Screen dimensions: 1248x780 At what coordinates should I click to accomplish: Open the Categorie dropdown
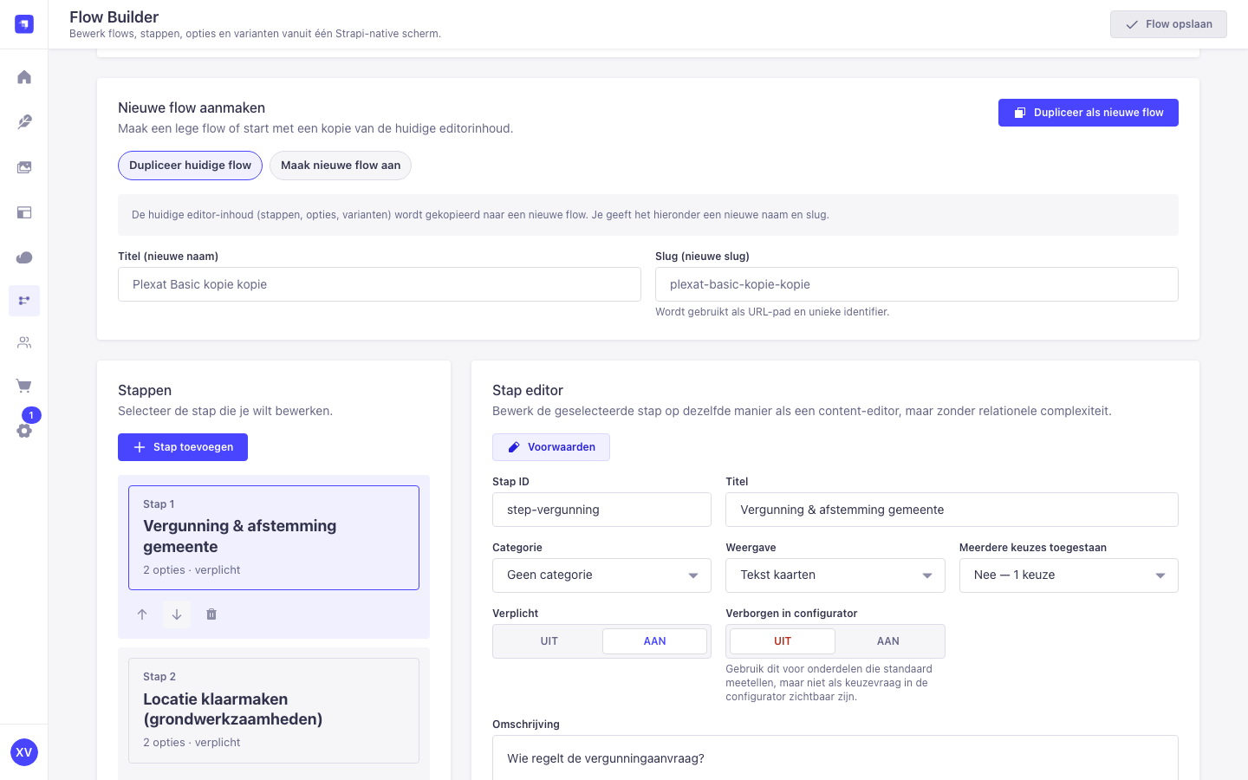coord(601,575)
